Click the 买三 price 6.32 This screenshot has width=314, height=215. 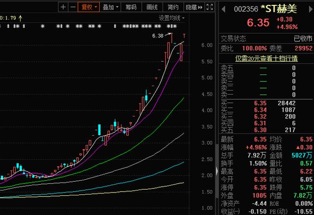(261, 117)
